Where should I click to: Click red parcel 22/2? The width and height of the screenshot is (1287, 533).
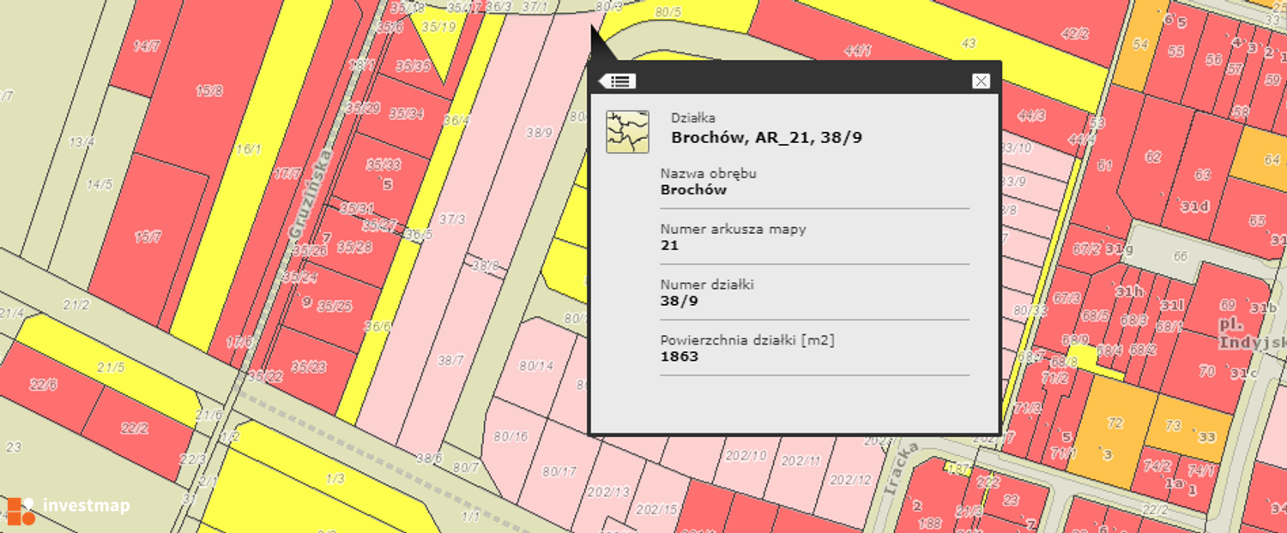(x=135, y=428)
